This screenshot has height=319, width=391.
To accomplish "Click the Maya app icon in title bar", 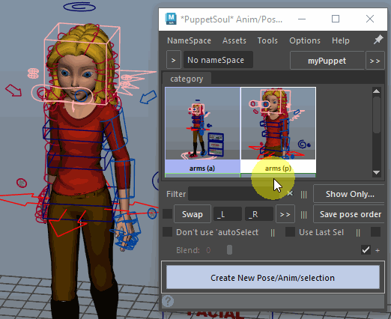I will 171,19.
